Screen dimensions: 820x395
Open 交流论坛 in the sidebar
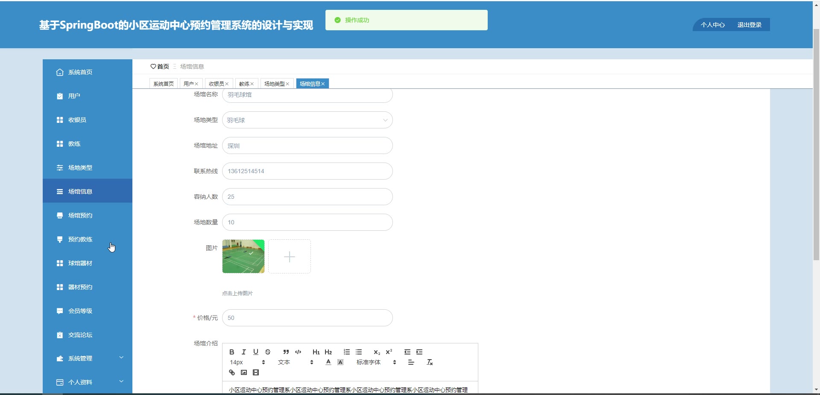tap(88, 335)
